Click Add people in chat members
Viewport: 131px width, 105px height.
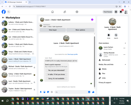pyautogui.click(x=106, y=60)
